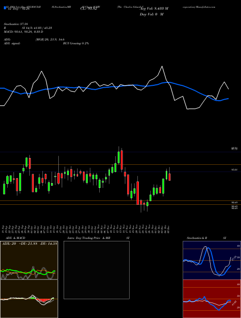
Task: Click the 'BUY Growing @ 2%' signal text
Action: [76, 43]
